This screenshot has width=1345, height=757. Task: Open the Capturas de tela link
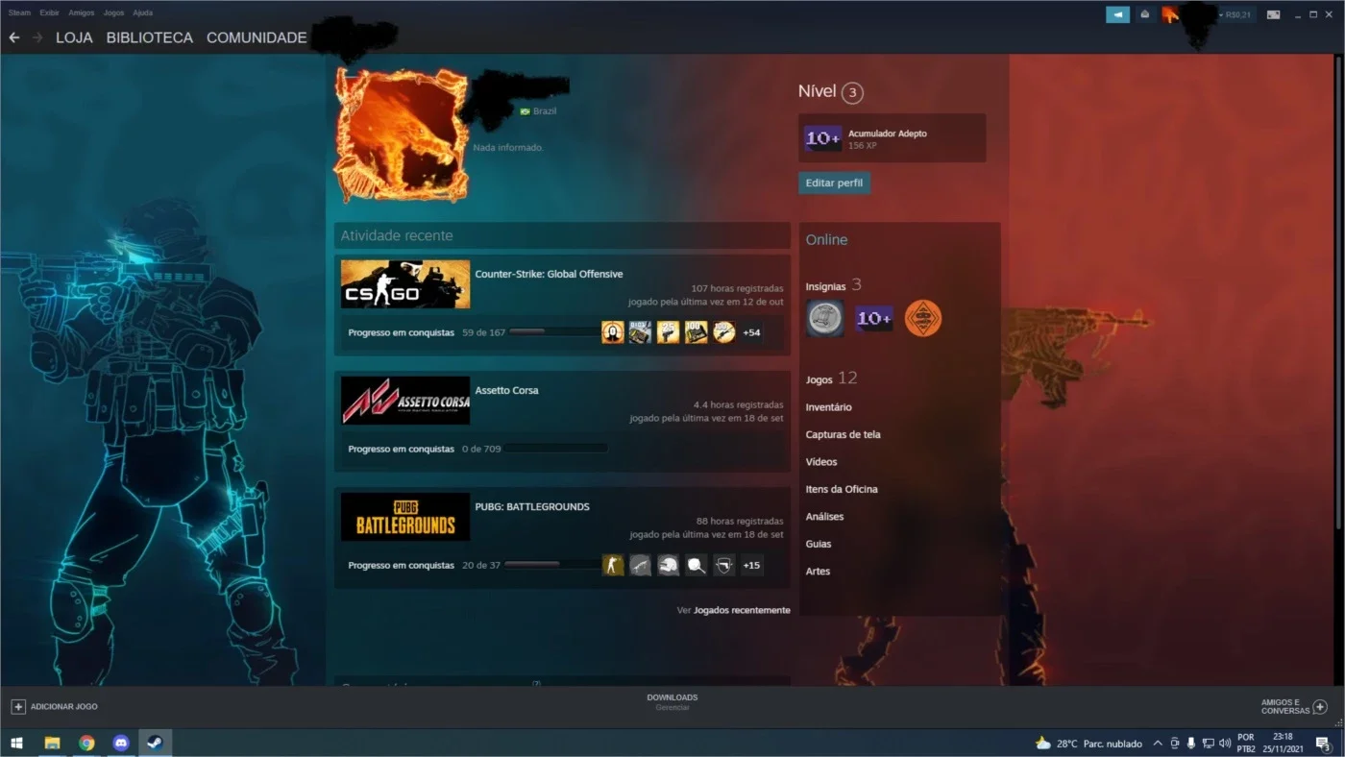843,434
